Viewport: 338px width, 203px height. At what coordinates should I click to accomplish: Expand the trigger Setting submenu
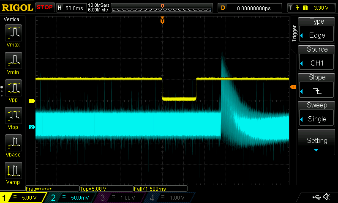[317, 142]
